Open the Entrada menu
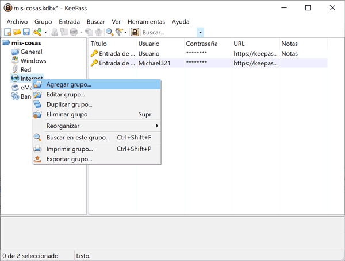345x261 pixels. [70, 22]
